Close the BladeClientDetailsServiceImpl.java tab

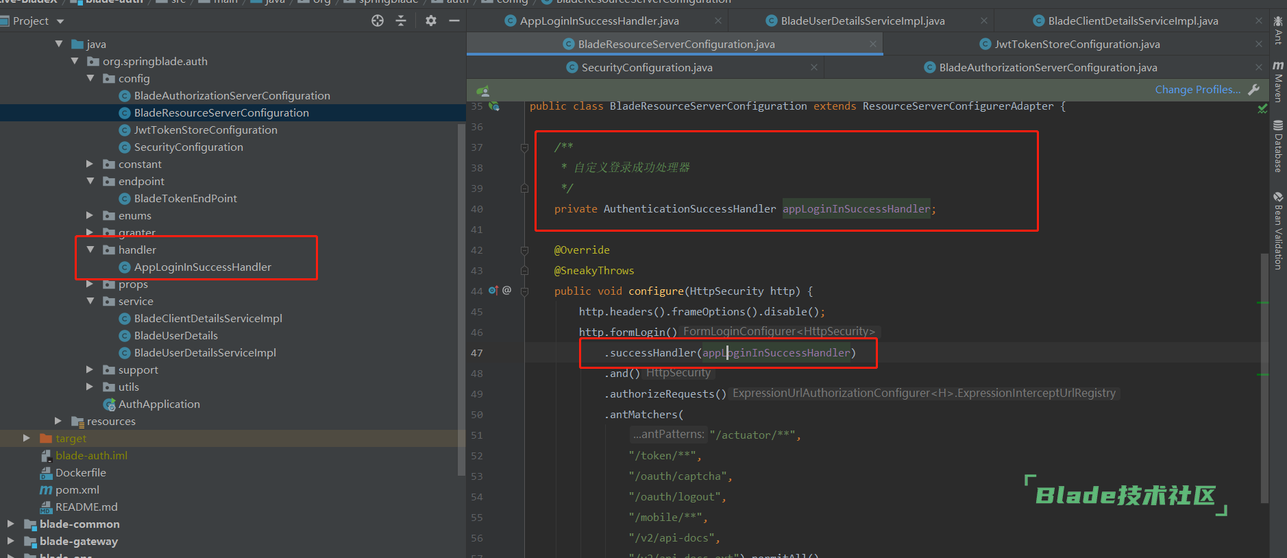click(1259, 21)
